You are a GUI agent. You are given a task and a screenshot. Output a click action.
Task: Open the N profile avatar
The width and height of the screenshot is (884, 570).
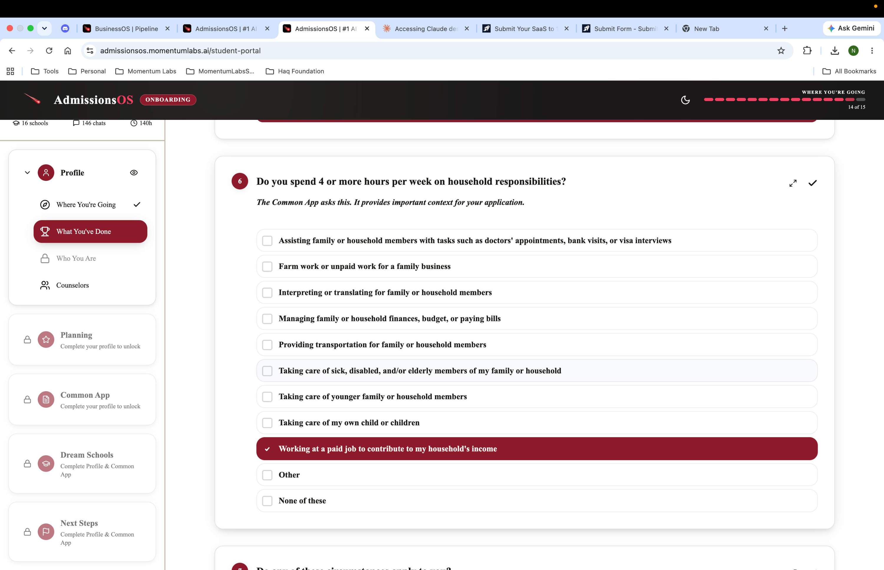[x=853, y=51]
